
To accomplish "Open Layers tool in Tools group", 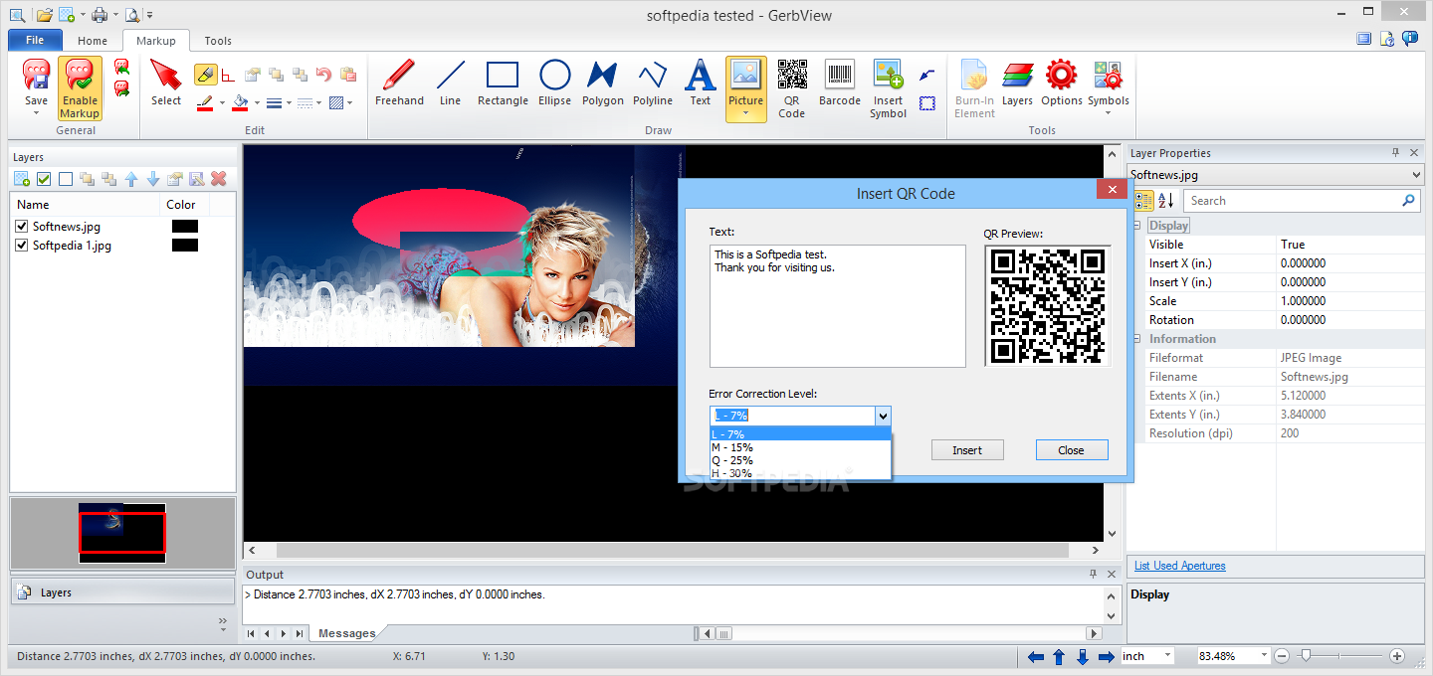I will click(1017, 84).
